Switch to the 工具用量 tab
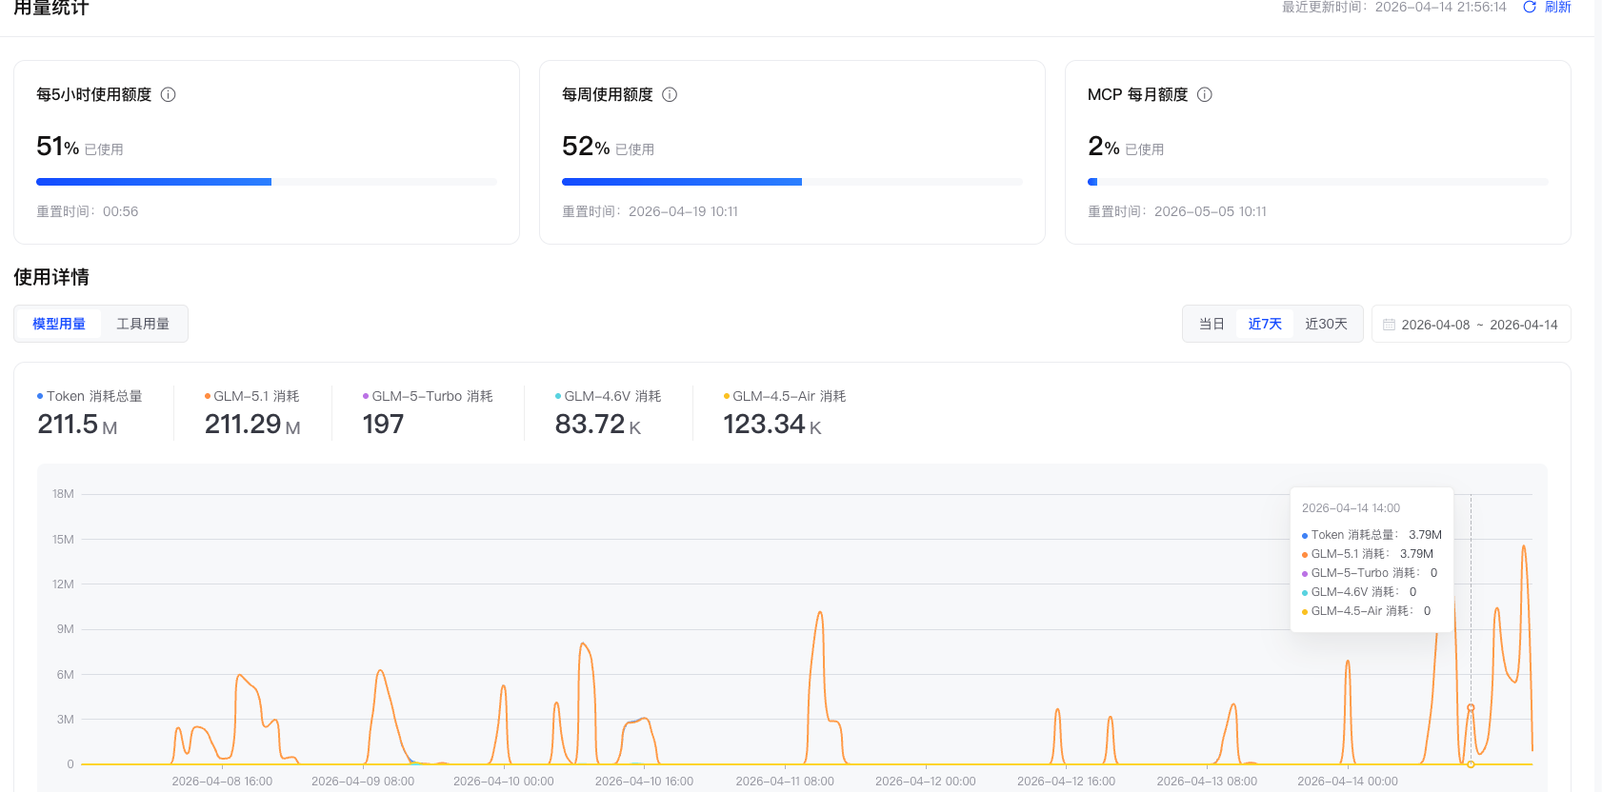 (143, 324)
